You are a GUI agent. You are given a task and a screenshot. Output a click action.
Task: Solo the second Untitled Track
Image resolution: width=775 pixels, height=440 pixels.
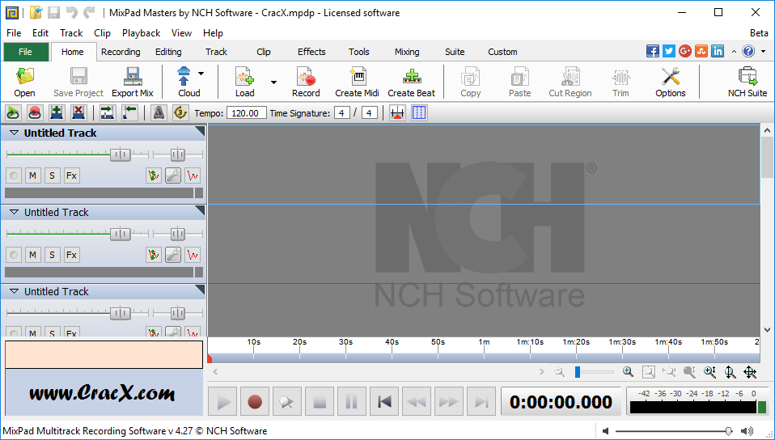point(52,255)
